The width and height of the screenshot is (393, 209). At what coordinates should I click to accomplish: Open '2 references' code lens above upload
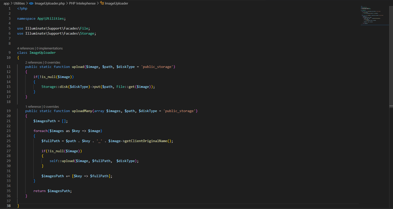pos(34,62)
